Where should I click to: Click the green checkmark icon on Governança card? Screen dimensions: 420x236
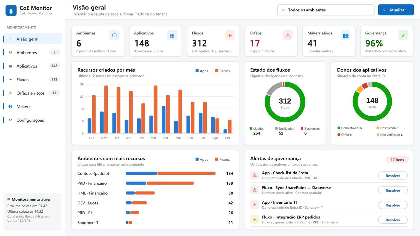coord(403,35)
